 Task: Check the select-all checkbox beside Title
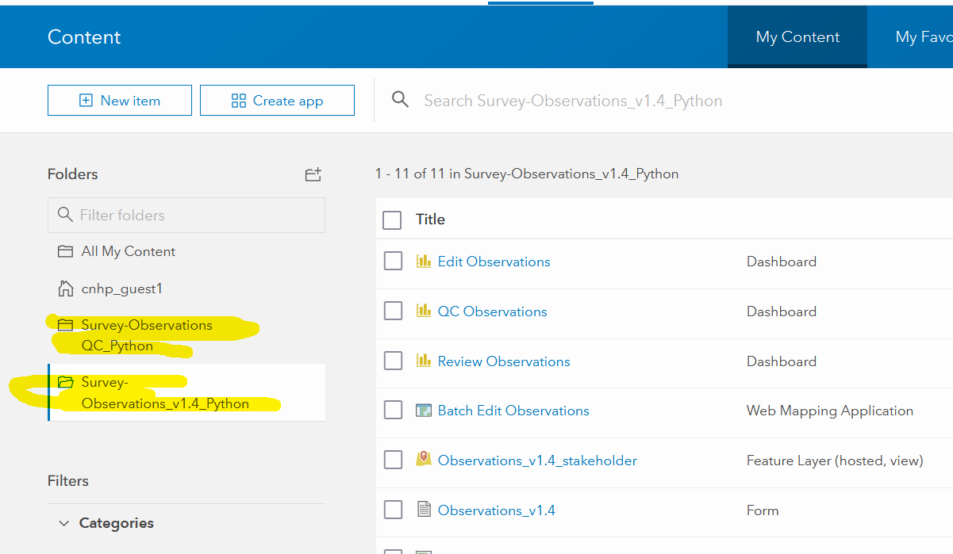(x=392, y=220)
